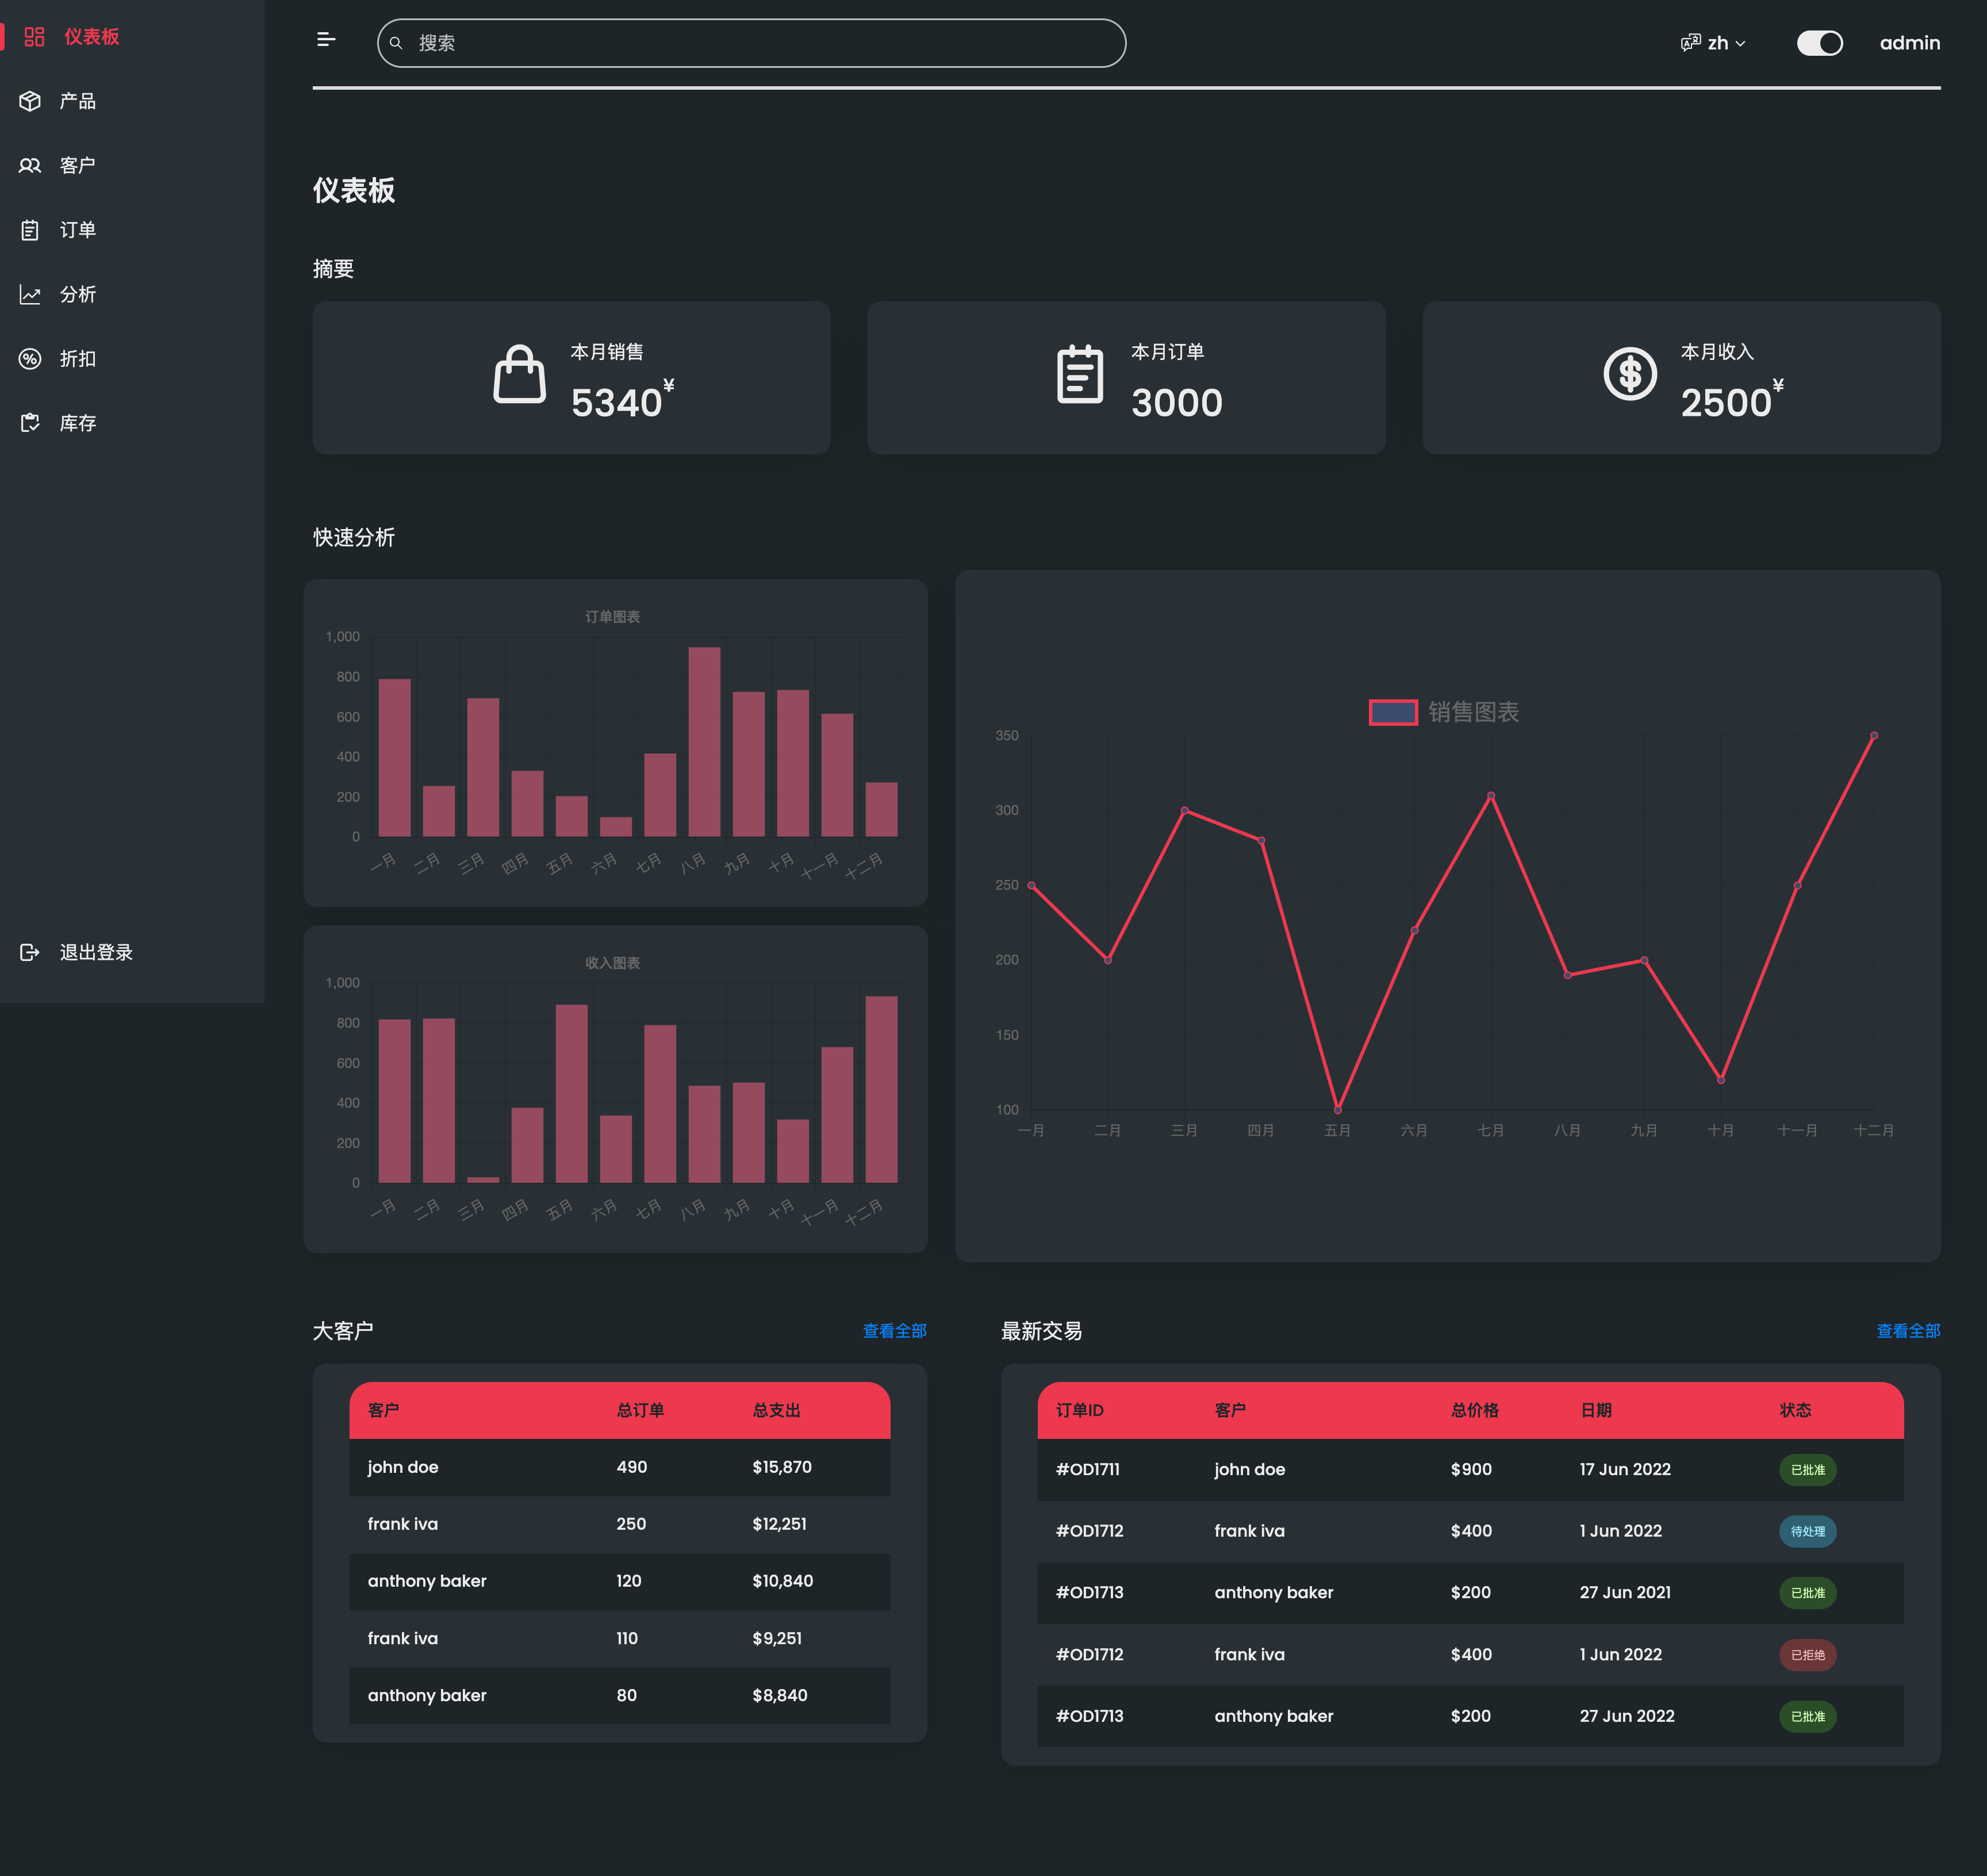
Task: Click the 状态 column header
Action: (x=1795, y=1410)
